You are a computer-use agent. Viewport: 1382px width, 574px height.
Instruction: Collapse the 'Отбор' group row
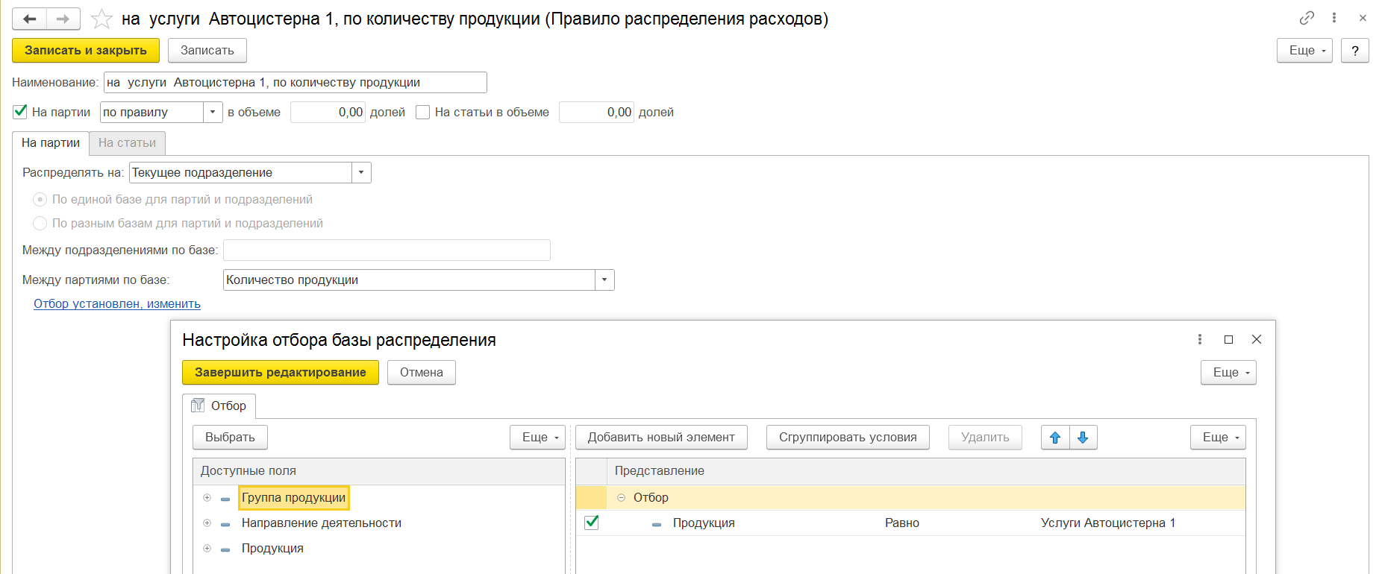[x=621, y=498]
